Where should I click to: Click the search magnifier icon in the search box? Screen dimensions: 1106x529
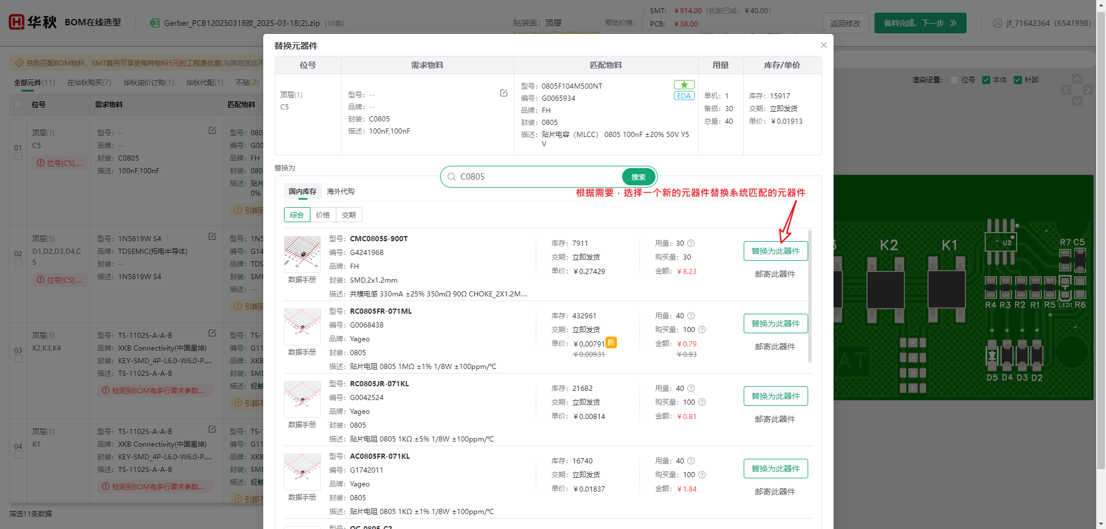tap(452, 177)
